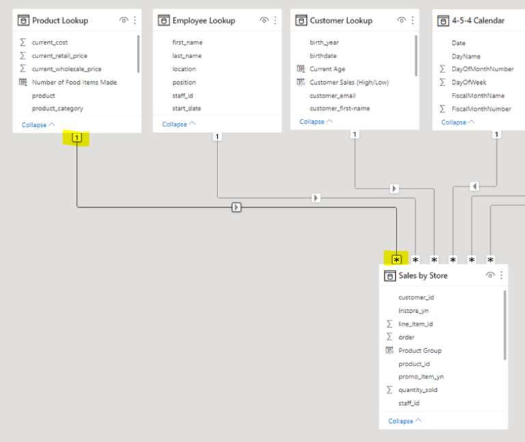Click calculated column icon beside Current Age
This screenshot has width=525, height=442.
point(301,69)
